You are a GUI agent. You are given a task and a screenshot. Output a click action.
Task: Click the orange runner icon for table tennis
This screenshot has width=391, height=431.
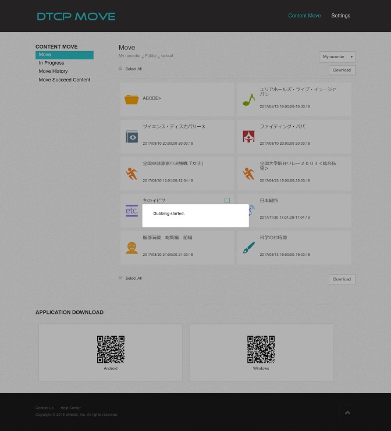[x=131, y=173]
